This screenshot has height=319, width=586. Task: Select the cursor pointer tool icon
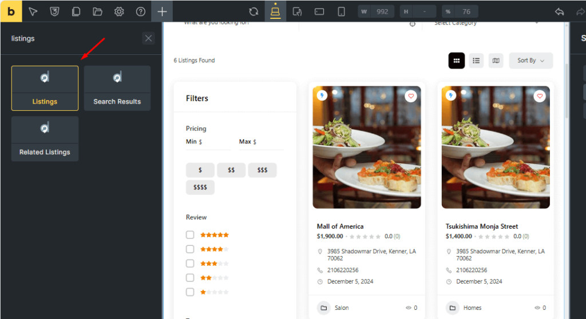33,11
